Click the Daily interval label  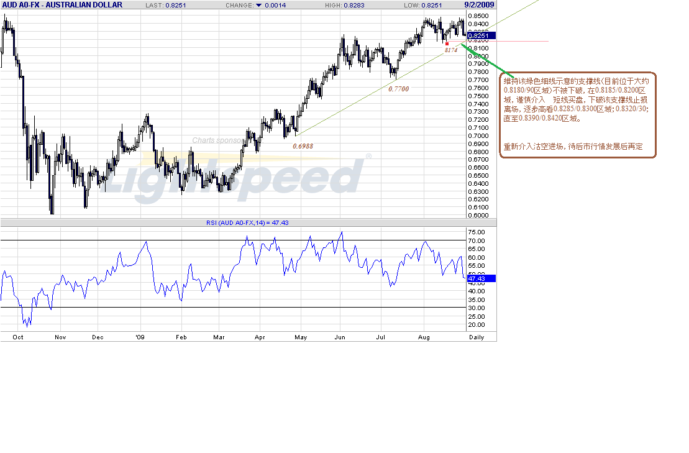477,337
